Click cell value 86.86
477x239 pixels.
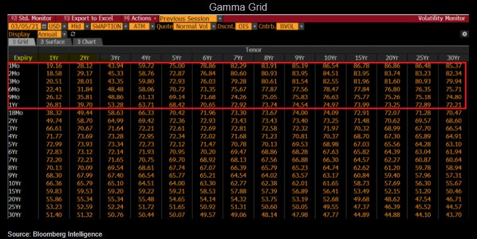click(392, 66)
